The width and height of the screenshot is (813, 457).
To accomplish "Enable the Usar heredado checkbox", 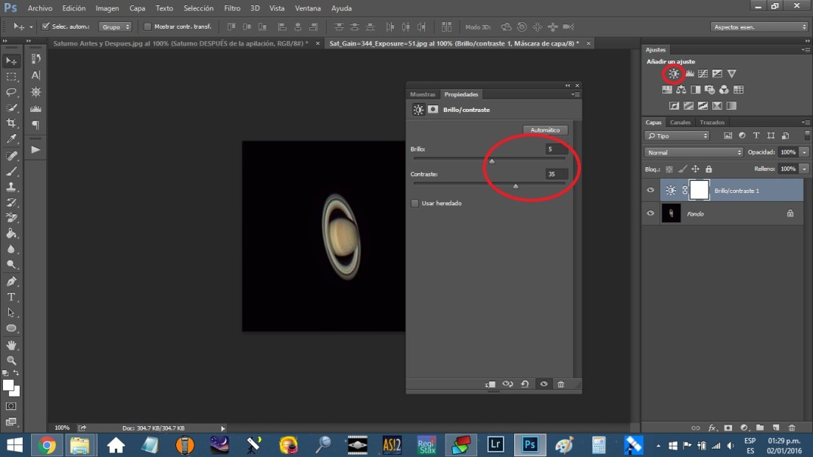I will tap(414, 203).
